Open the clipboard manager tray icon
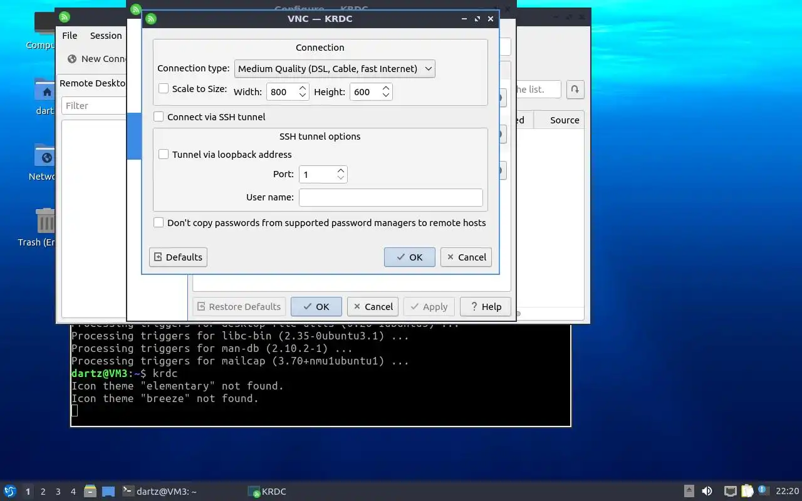802x501 pixels. click(747, 491)
